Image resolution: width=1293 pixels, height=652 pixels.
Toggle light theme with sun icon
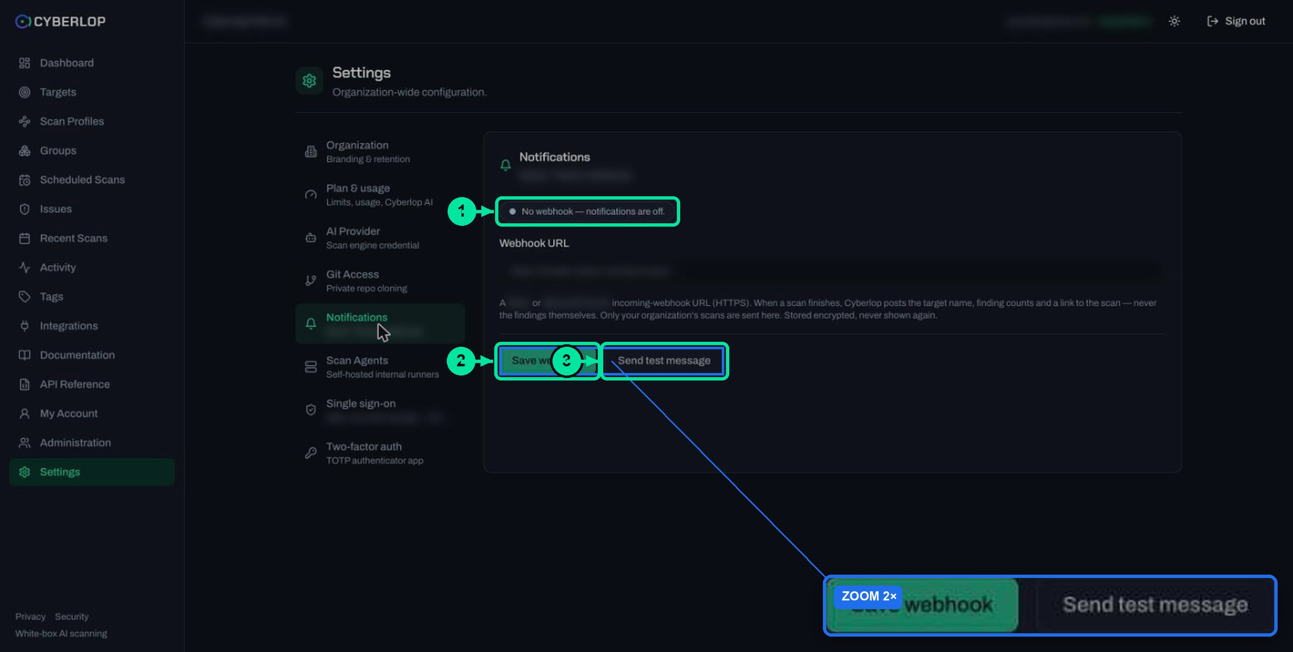[1174, 21]
